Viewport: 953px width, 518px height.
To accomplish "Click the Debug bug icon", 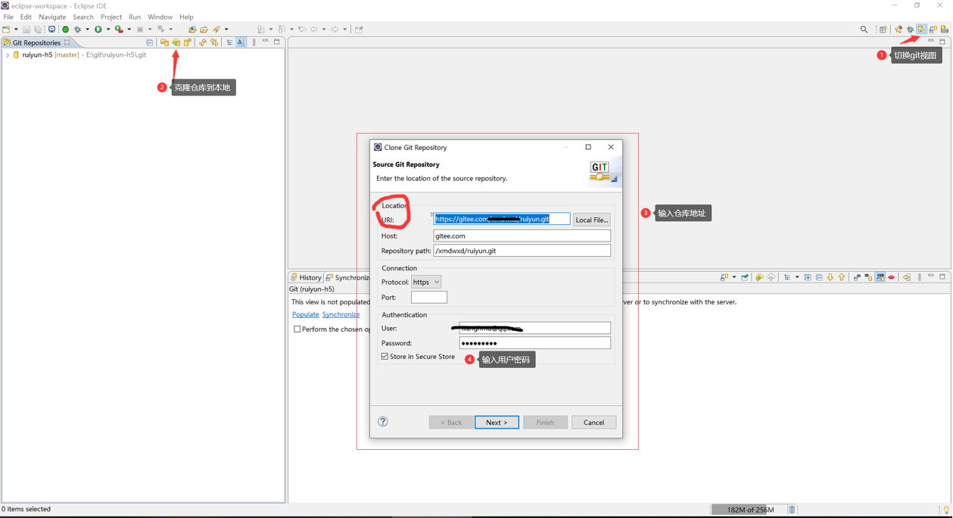I will [x=77, y=30].
